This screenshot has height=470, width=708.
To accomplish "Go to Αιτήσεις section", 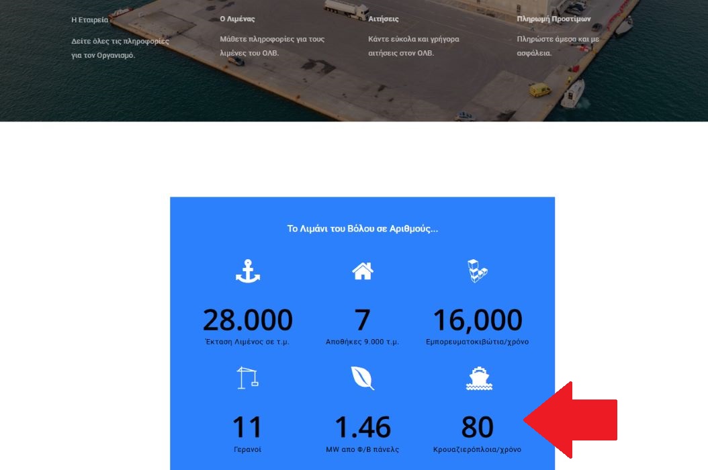I will (x=384, y=19).
